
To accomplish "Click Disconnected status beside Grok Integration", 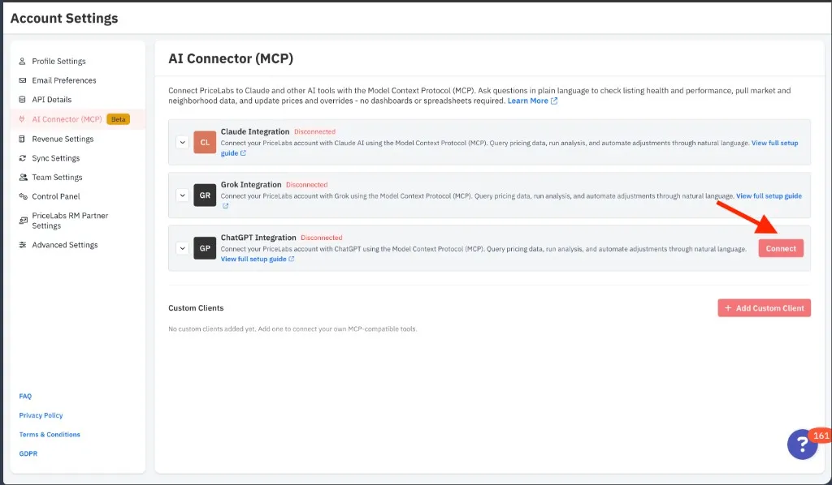I will coord(306,185).
